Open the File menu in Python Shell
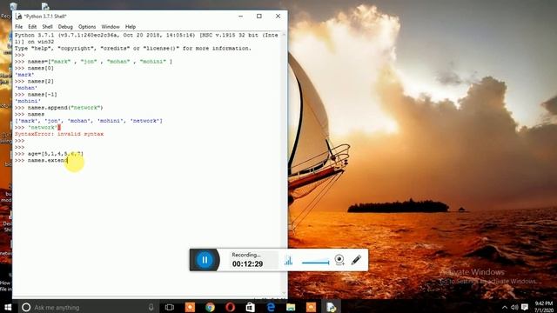The width and height of the screenshot is (557, 313). (x=19, y=27)
